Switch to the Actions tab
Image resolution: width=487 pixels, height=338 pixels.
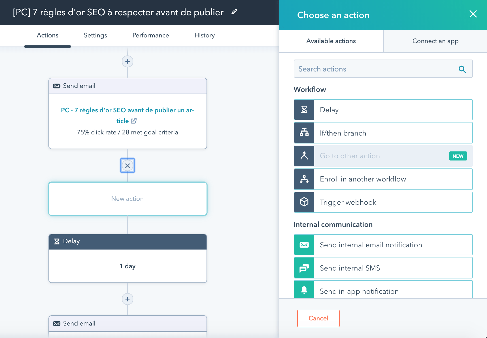[x=48, y=35]
